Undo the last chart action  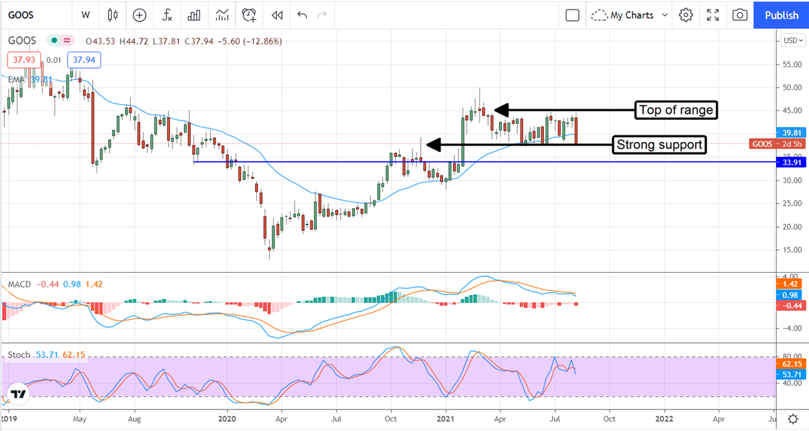302,15
